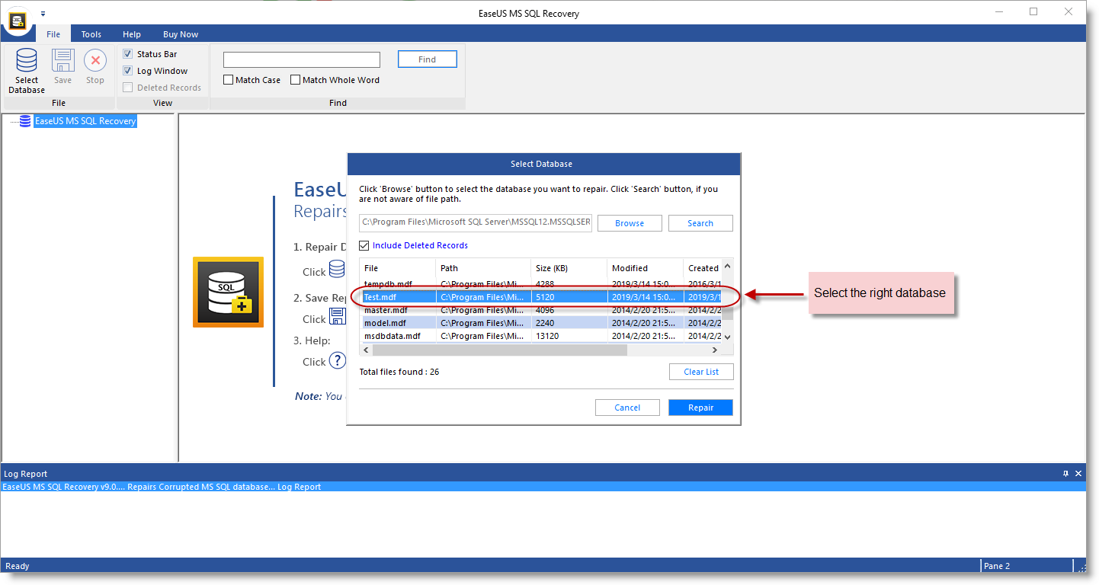
Task: Click the Modified column header
Action: tap(646, 268)
